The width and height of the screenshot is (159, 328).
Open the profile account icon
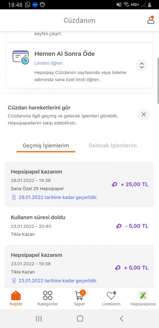[151, 20]
